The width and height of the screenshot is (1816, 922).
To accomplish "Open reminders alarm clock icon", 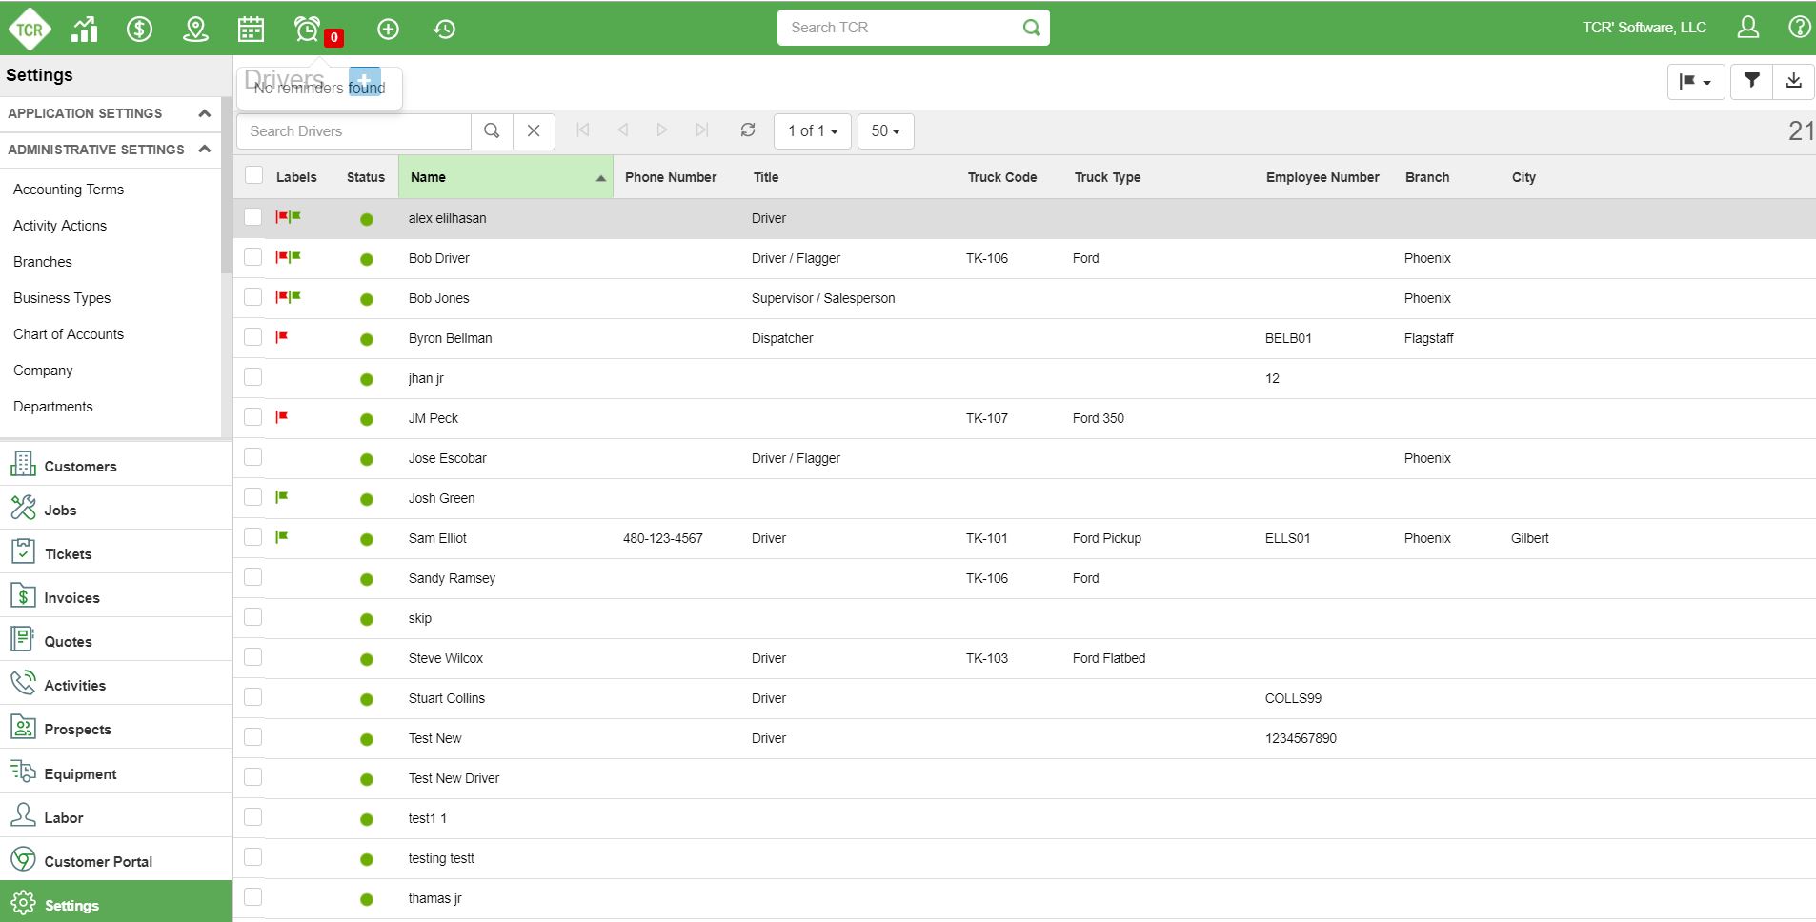I will [308, 29].
